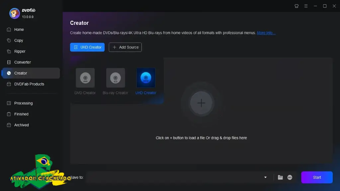Maximize the DVDFab window
Image resolution: width=340 pixels, height=191 pixels.
(x=325, y=6)
